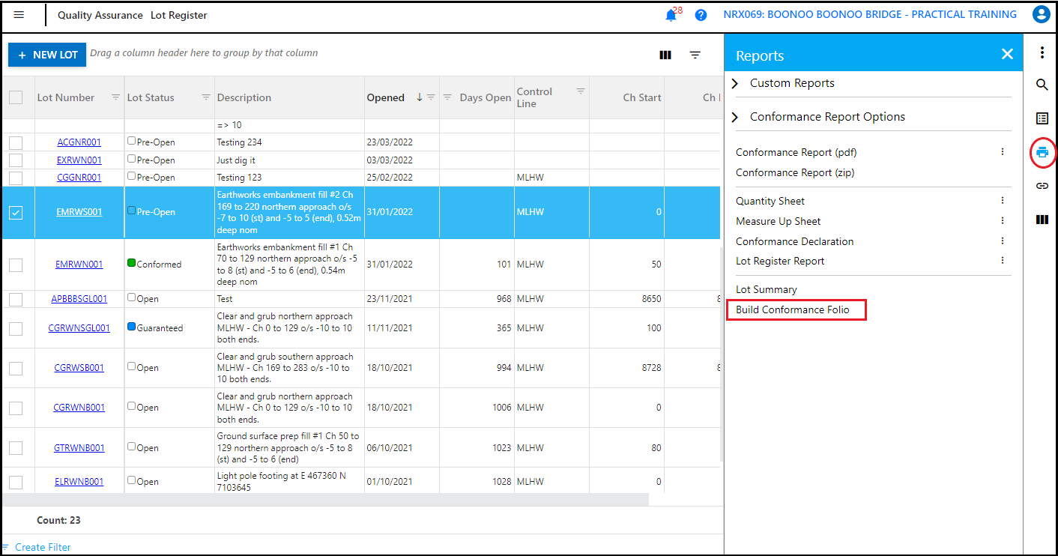Click the Conformed green status swatch

pyautogui.click(x=132, y=264)
